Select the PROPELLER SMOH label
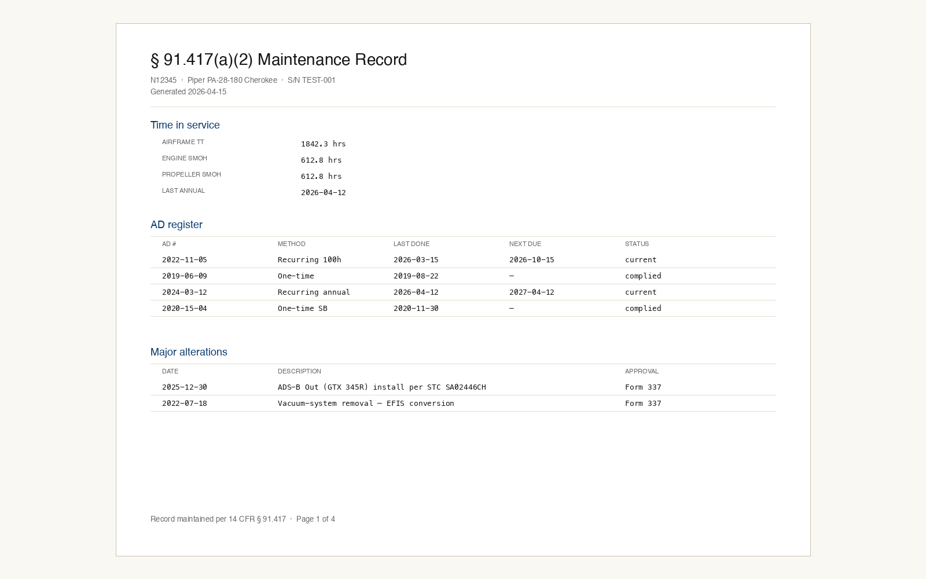 click(192, 174)
